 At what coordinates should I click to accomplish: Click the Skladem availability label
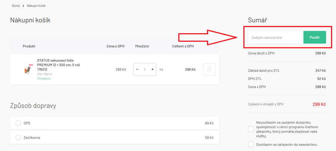click(44, 79)
